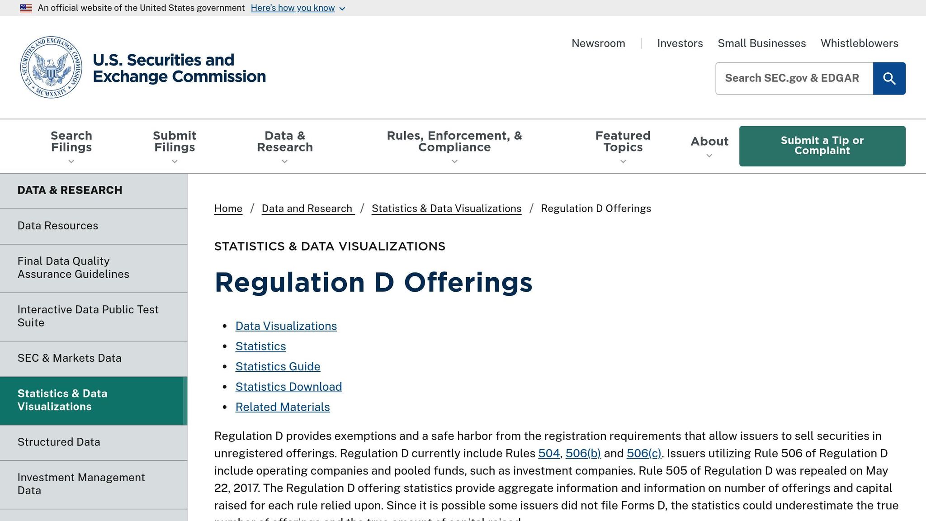Image resolution: width=926 pixels, height=521 pixels.
Task: Click the Data Visualizations bullet link
Action: pyautogui.click(x=286, y=326)
